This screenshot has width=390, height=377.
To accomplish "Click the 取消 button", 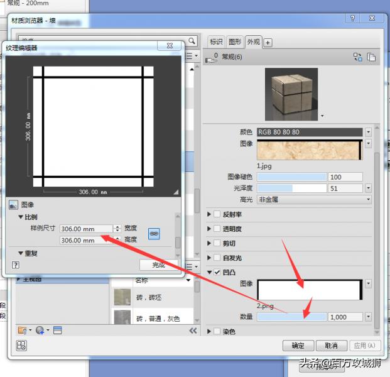I will [x=332, y=346].
